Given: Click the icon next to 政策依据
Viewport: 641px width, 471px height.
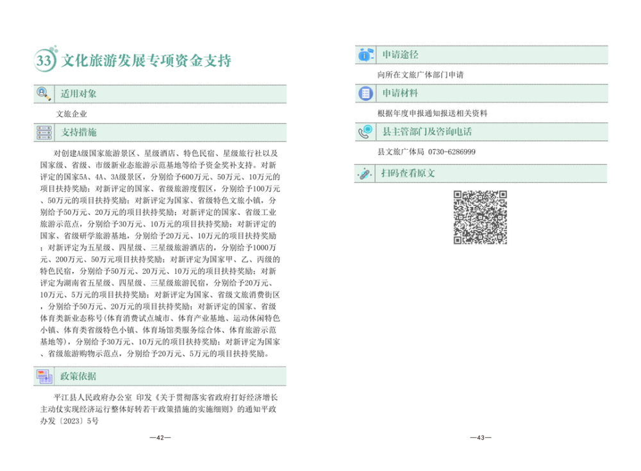Looking at the screenshot, I should pyautogui.click(x=44, y=376).
